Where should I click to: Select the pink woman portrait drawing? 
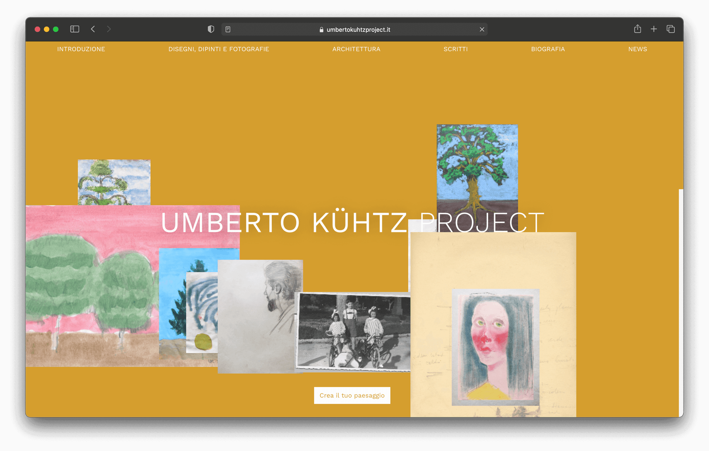click(495, 347)
